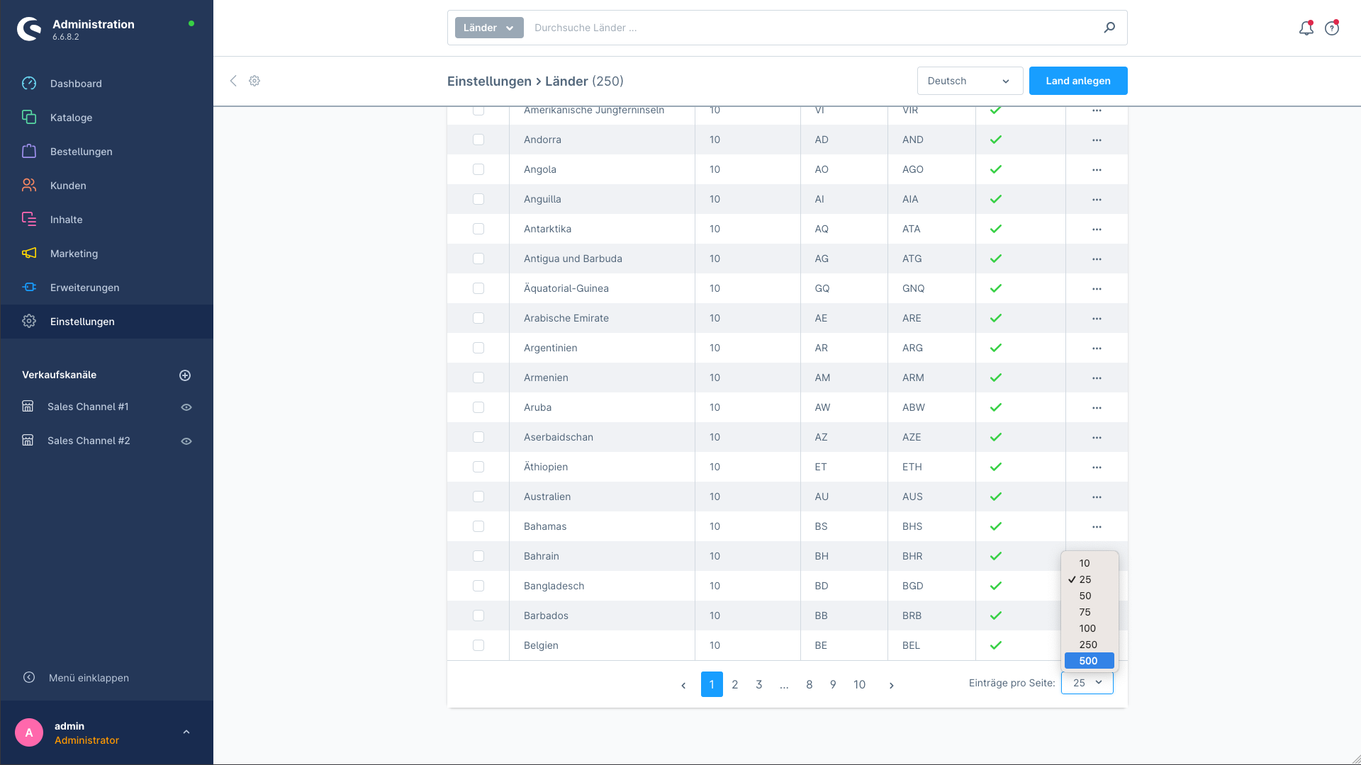Open the context menu for Aserbaidschan
The image size is (1361, 765).
pos(1097,438)
